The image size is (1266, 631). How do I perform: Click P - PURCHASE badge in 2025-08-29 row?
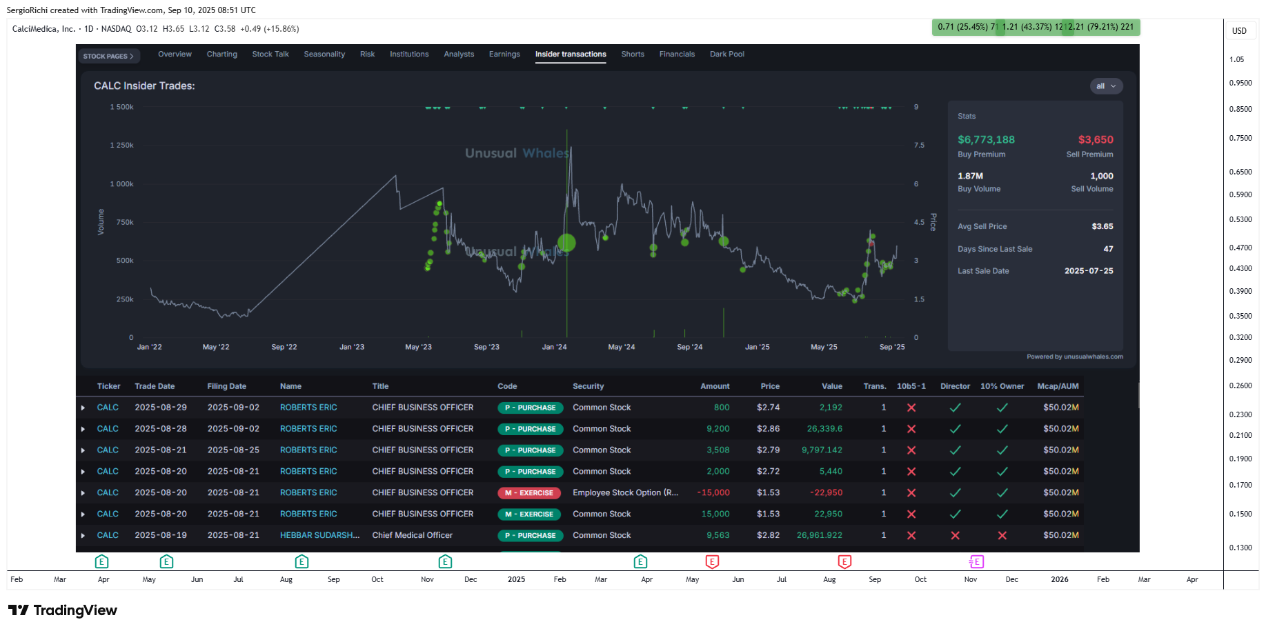tap(531, 408)
